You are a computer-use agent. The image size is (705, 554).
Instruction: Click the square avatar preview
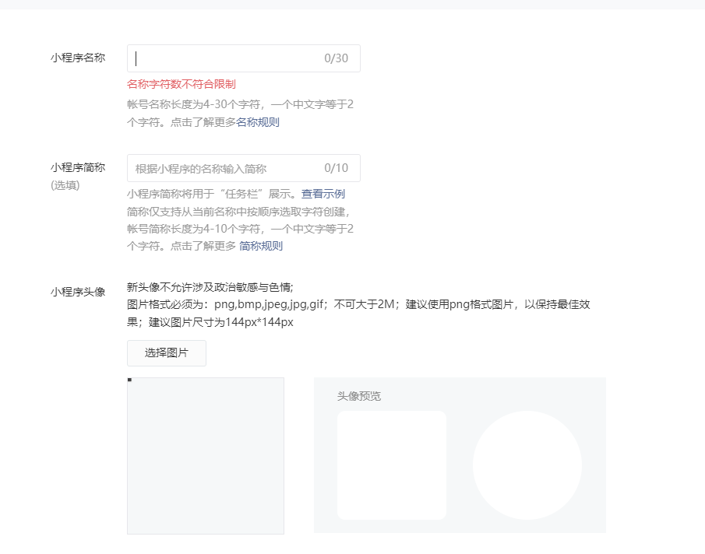coord(392,465)
